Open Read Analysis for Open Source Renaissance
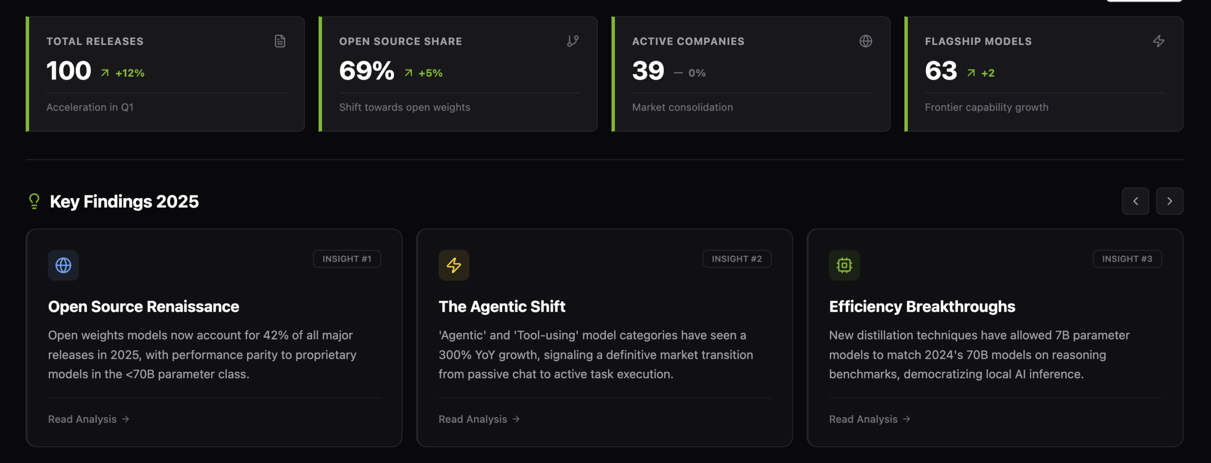 (x=88, y=419)
